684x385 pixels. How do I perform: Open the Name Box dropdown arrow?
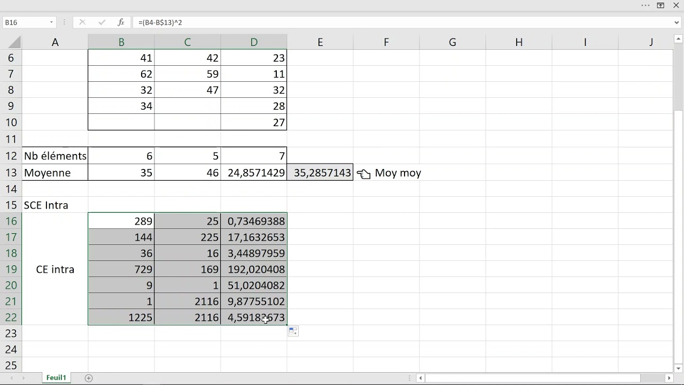[51, 22]
